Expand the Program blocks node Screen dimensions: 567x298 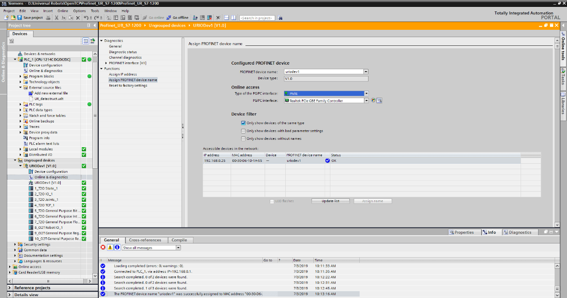tap(21, 76)
